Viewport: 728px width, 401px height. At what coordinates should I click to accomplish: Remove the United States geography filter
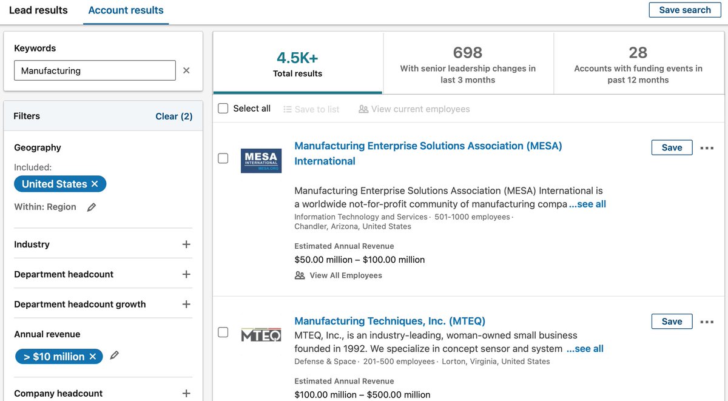95,184
